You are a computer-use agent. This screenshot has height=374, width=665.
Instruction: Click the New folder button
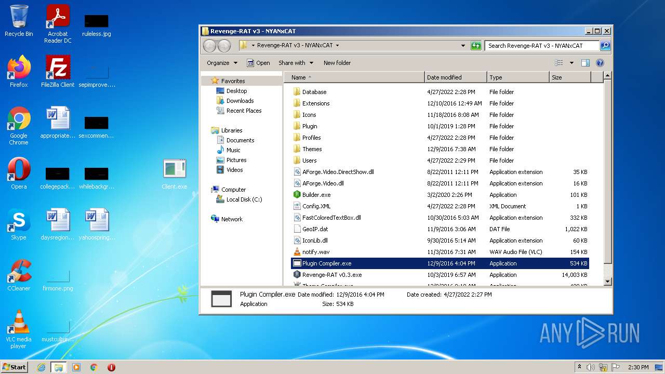pyautogui.click(x=337, y=63)
